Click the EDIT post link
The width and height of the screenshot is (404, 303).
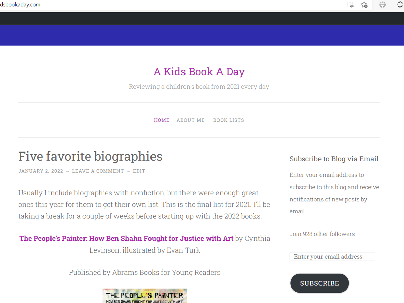[x=139, y=171]
